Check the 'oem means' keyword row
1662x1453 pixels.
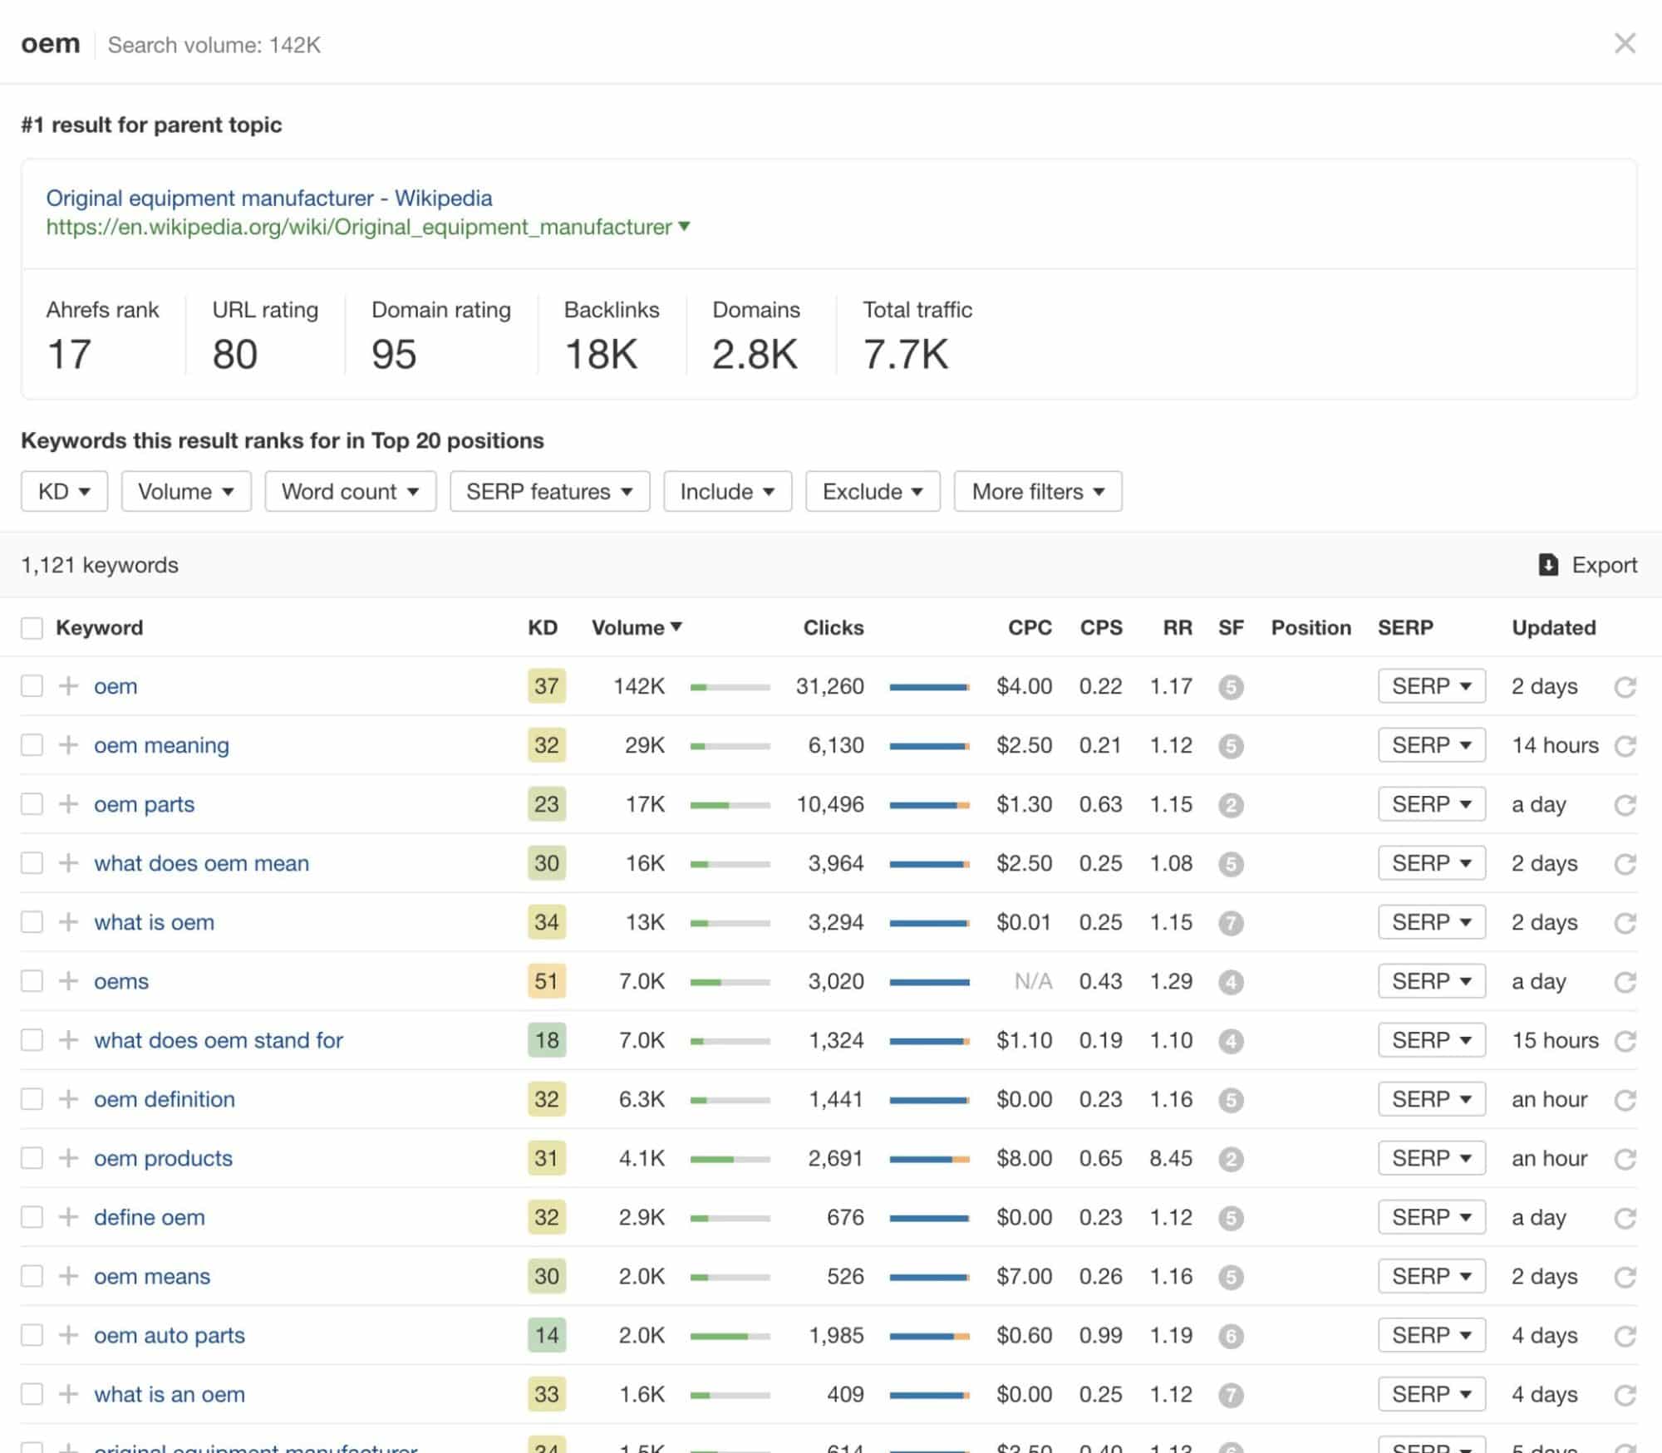click(x=32, y=1276)
